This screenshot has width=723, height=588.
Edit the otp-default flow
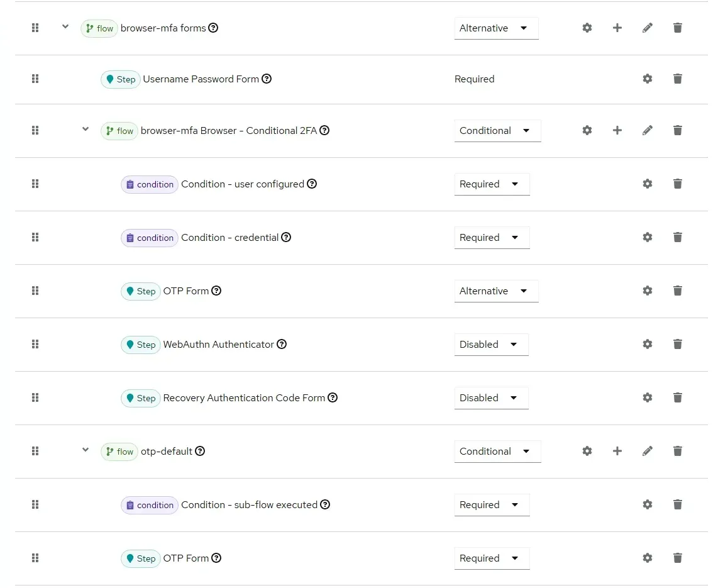pos(648,451)
